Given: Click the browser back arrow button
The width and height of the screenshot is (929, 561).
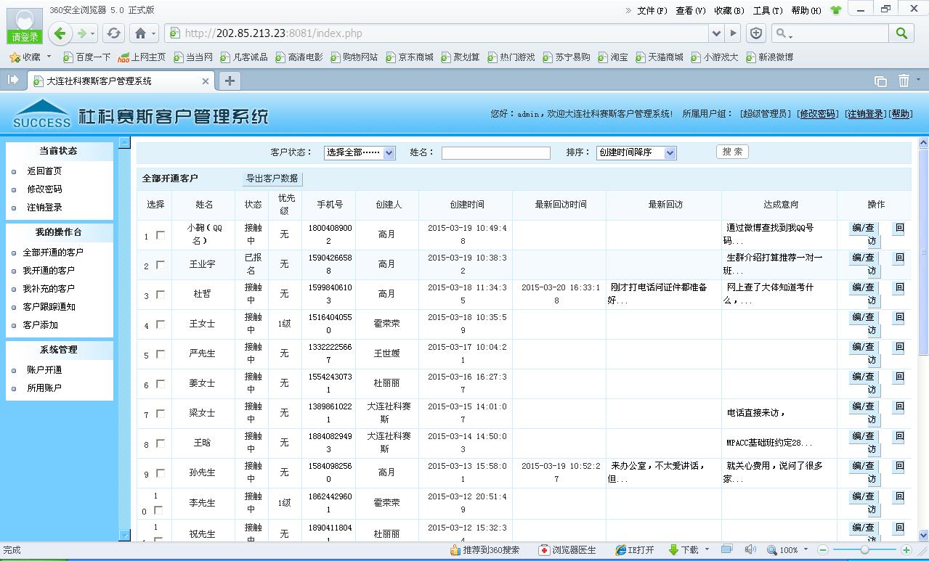Looking at the screenshot, I should pos(60,33).
